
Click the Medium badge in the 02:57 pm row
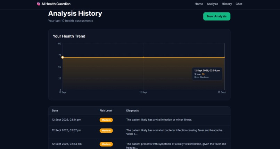tap(106, 131)
